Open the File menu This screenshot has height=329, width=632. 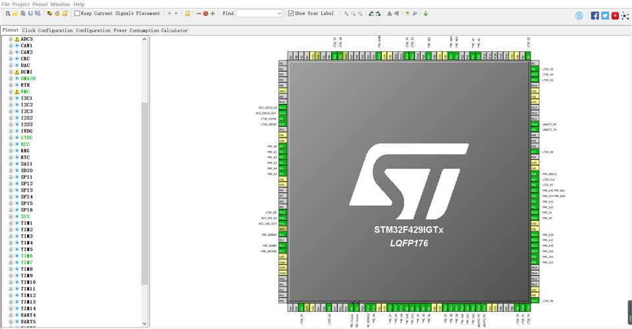pos(6,4)
